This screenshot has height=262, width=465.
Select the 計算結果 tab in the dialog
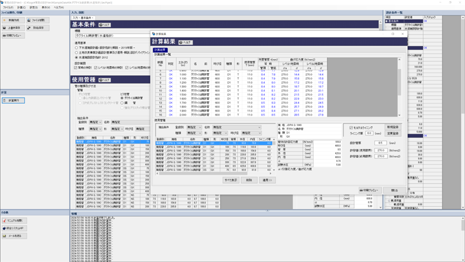click(160, 50)
